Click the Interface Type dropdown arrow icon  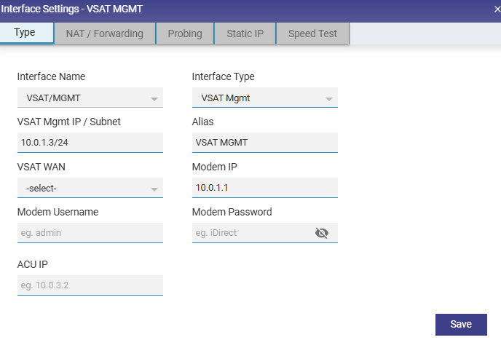[329, 99]
